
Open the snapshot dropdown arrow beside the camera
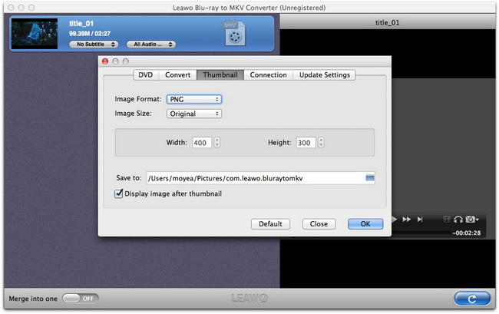478,220
